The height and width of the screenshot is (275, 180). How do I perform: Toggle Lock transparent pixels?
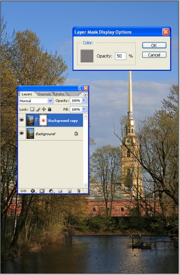[32, 109]
